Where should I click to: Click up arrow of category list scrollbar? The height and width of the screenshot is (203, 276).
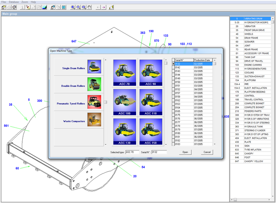106,60
